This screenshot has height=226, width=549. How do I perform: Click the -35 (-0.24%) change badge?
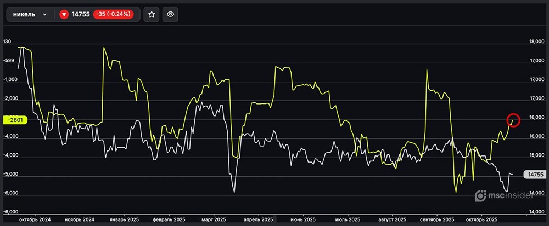[x=113, y=14]
